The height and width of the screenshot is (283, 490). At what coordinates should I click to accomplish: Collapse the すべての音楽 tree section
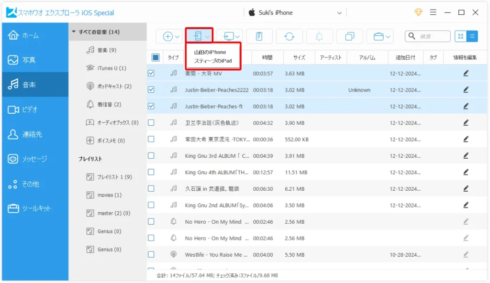pos(74,32)
